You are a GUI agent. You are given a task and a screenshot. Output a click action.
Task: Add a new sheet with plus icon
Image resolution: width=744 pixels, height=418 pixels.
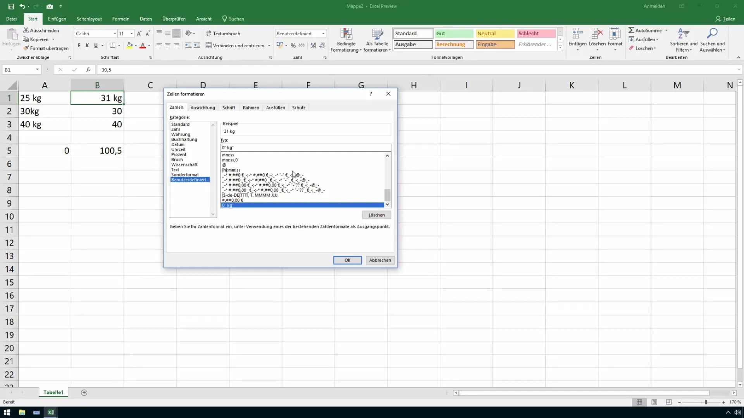(84, 392)
